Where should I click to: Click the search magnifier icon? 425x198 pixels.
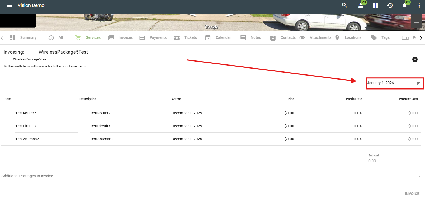pyautogui.click(x=344, y=5)
